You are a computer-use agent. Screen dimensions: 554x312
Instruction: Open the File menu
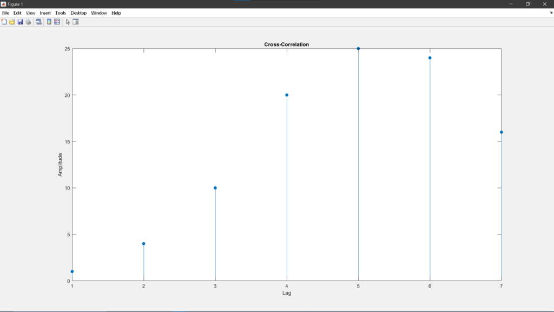pyautogui.click(x=5, y=12)
